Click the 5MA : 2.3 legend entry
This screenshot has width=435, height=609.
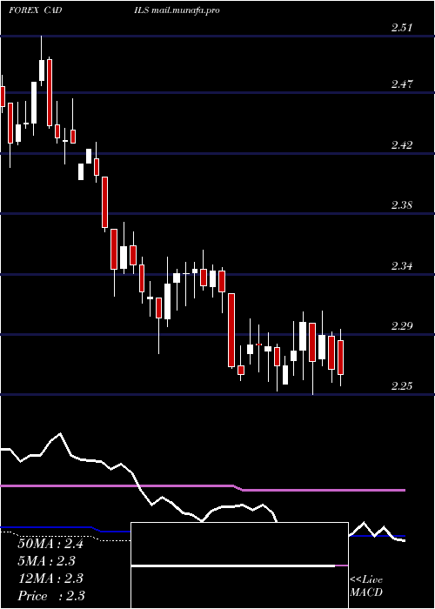click(47, 561)
